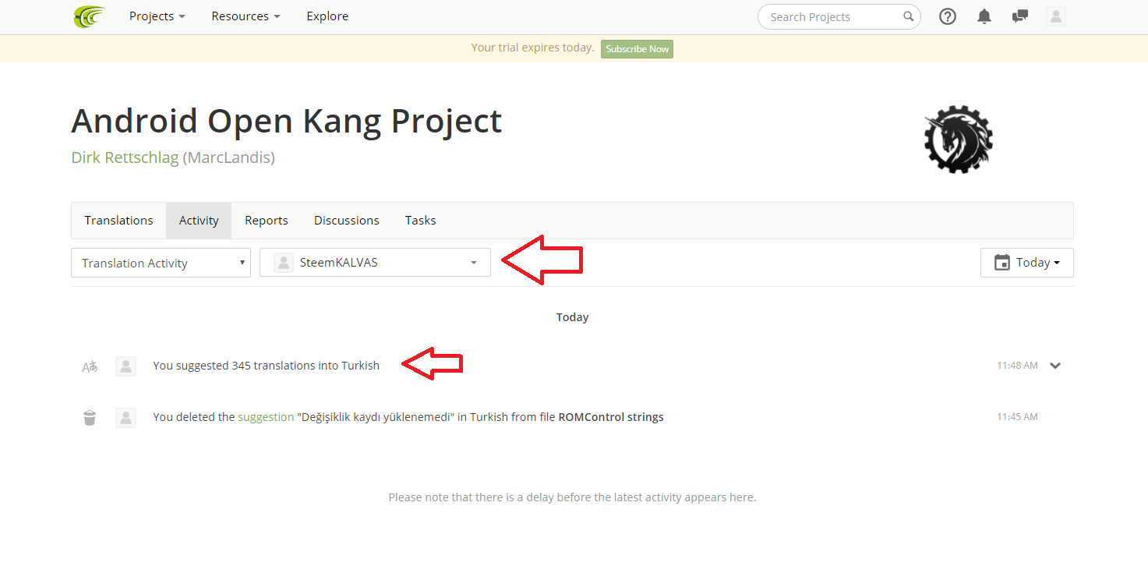This screenshot has width=1148, height=573.
Task: Click the avatar next to 345 translations entry
Action: coord(125,366)
